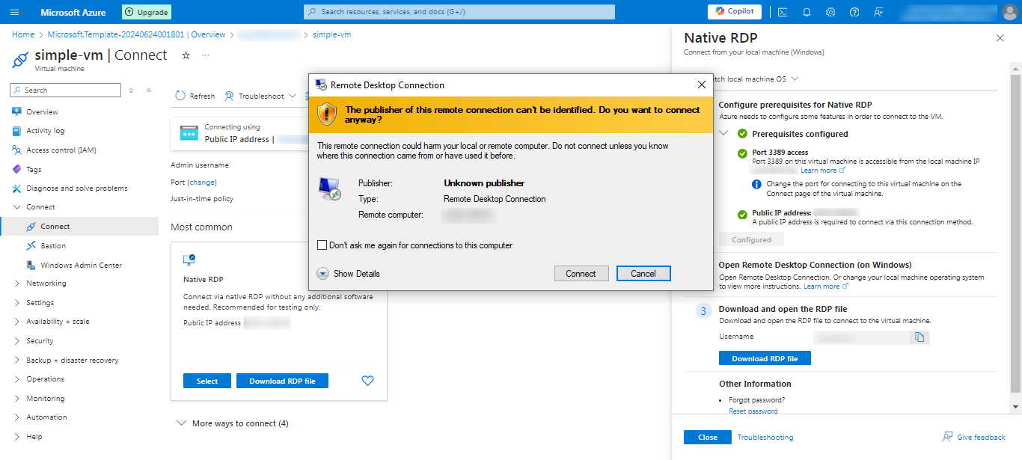Expand Show Details in the dialog

tap(323, 274)
